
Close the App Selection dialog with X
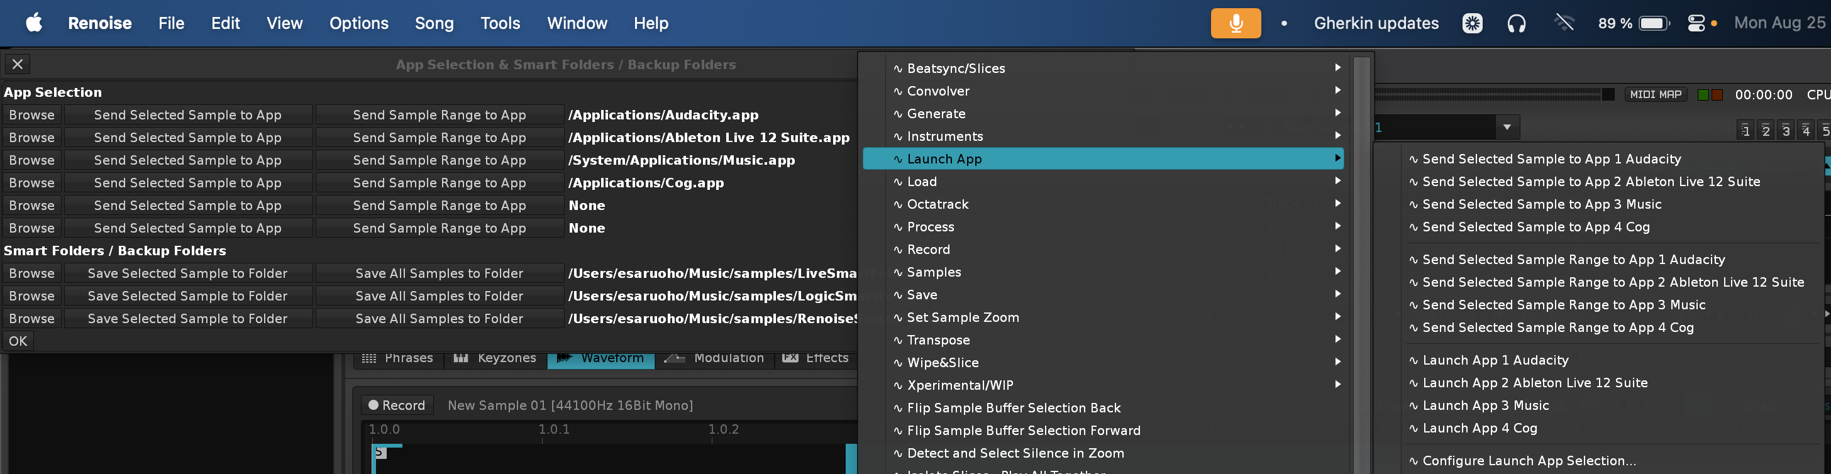(18, 65)
